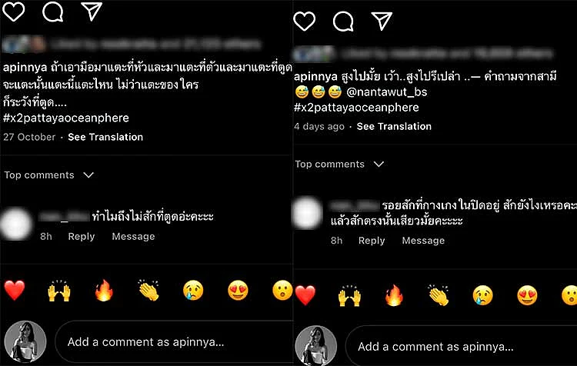577x366 pixels.
Task: Message the commenter on right post
Action: click(x=423, y=240)
